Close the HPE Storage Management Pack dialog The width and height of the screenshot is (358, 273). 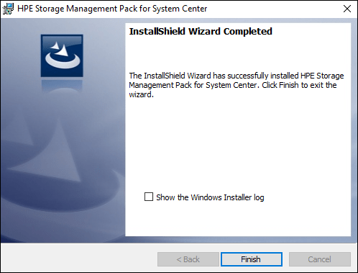click(347, 9)
